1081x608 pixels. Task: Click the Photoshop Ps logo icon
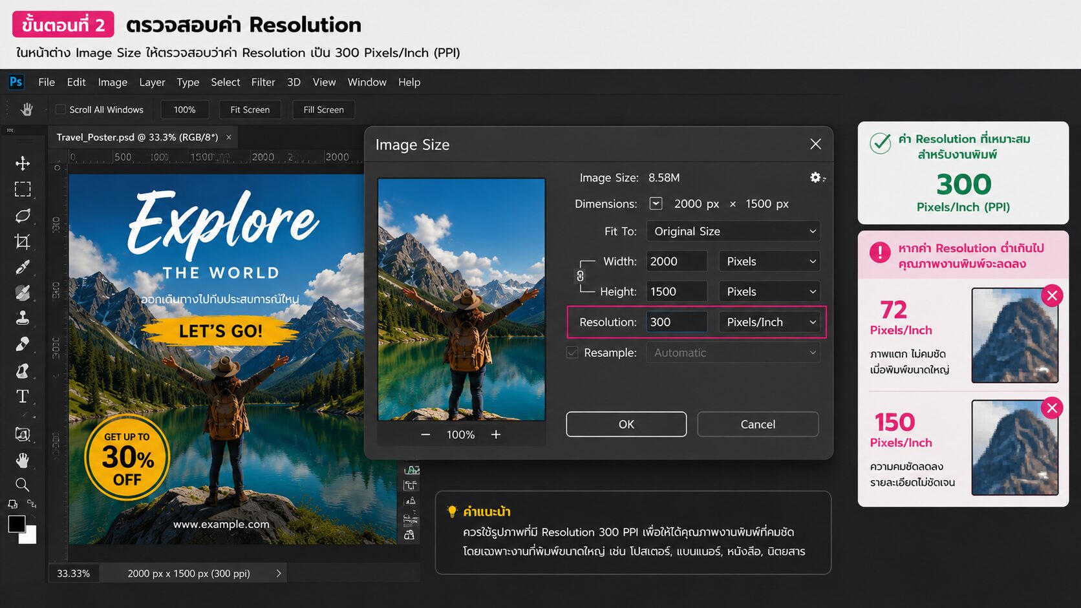(16, 82)
